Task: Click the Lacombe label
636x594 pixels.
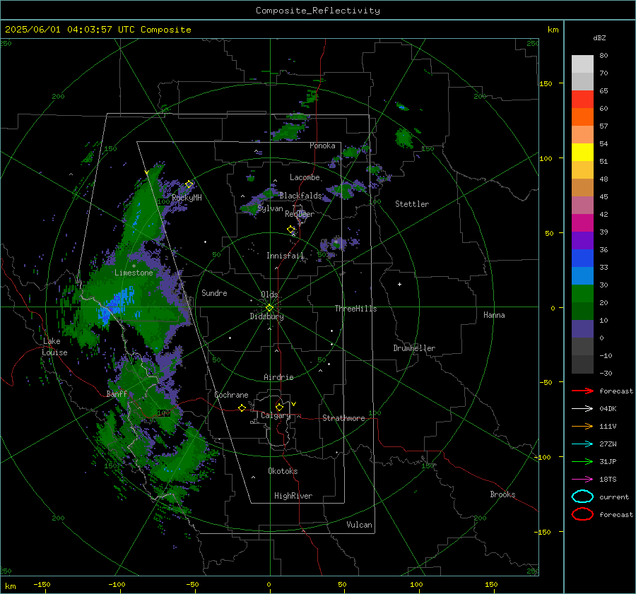Action: [305, 177]
